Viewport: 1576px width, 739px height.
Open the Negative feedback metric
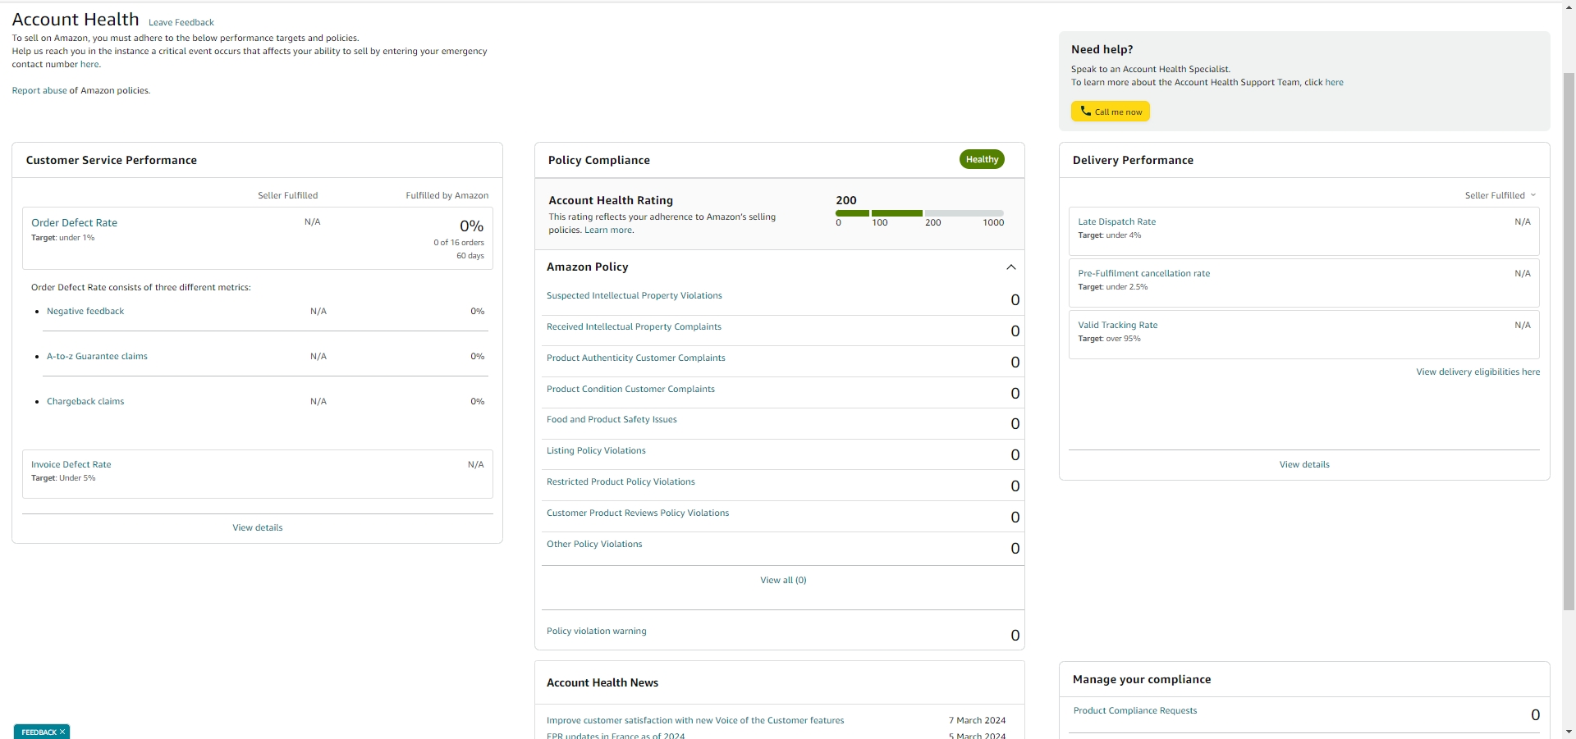pos(85,311)
